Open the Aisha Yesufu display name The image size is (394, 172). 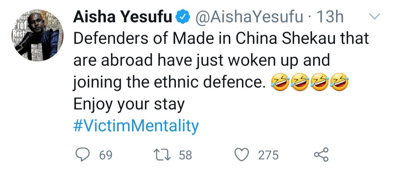click(x=123, y=17)
